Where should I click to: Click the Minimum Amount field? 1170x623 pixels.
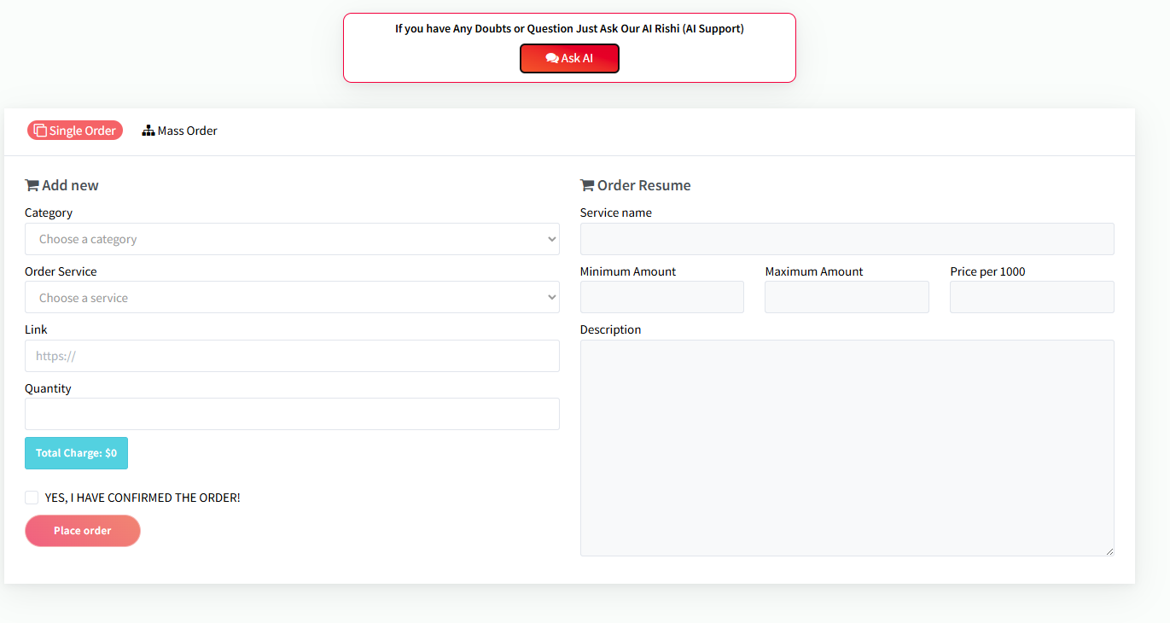(661, 297)
